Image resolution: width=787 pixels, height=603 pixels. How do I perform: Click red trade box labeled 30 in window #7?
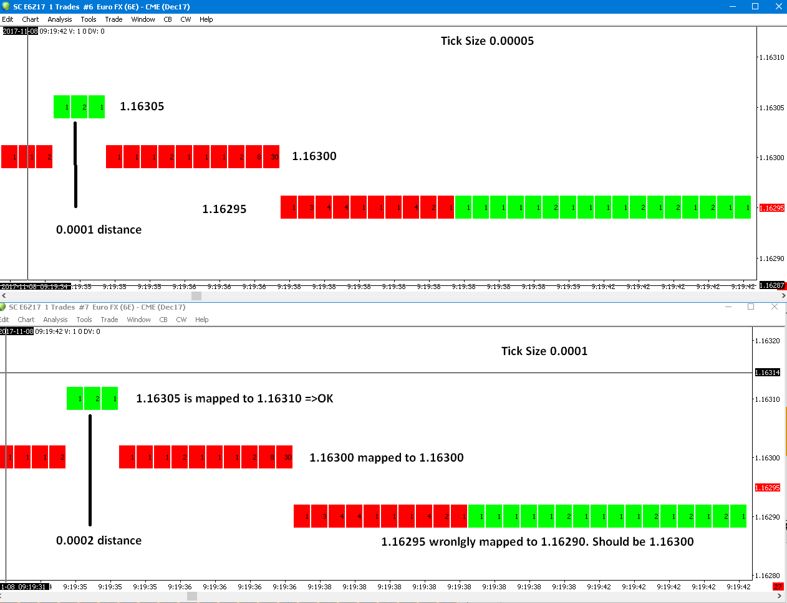(x=284, y=457)
